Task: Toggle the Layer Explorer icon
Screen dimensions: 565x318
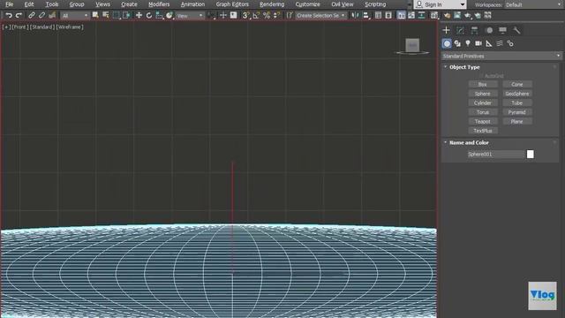Action: coord(388,16)
